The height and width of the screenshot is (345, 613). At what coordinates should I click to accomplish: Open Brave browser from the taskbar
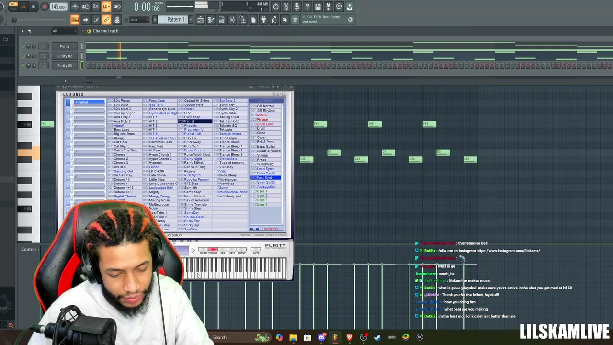pyautogui.click(x=350, y=337)
